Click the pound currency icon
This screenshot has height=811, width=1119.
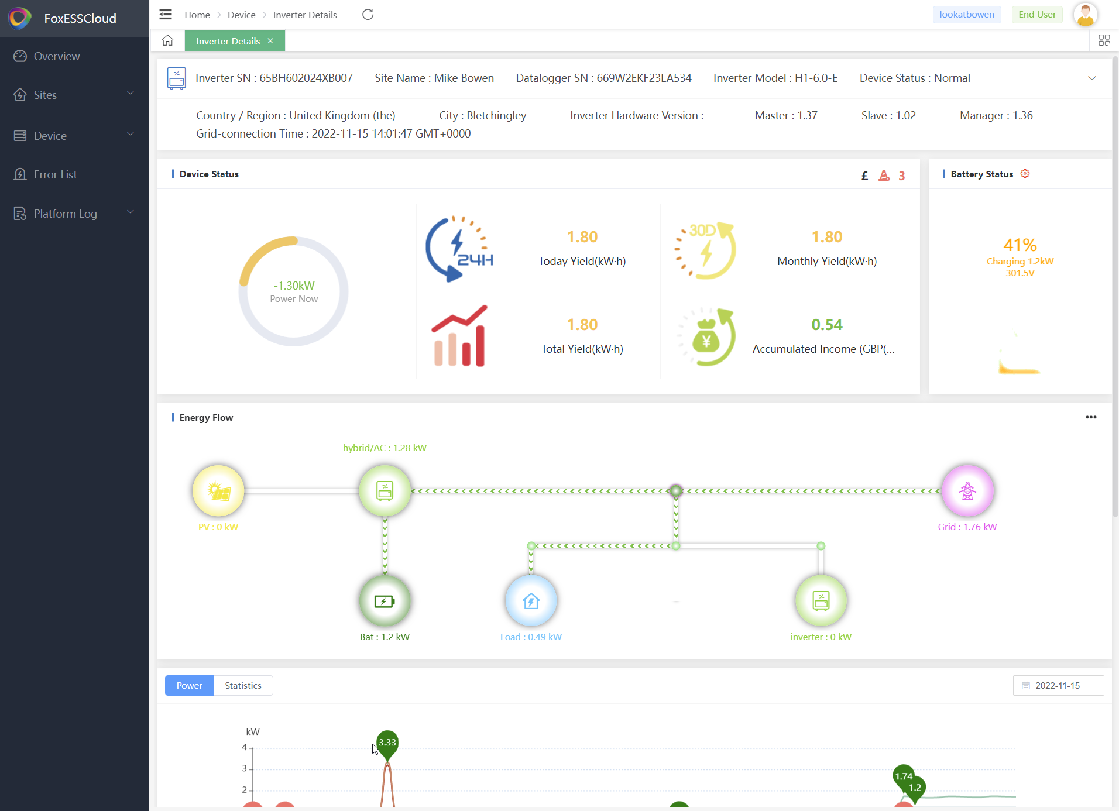click(864, 176)
